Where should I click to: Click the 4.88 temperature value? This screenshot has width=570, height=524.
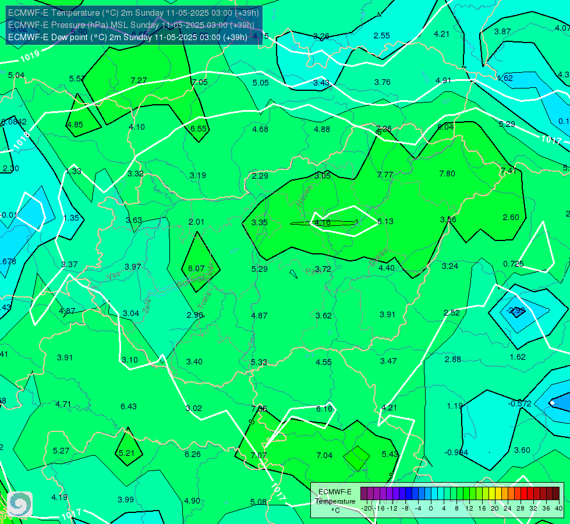tap(322, 129)
